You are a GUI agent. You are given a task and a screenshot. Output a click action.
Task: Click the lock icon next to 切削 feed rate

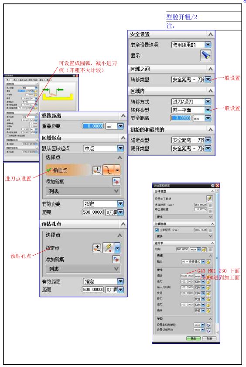[x=204, y=249]
